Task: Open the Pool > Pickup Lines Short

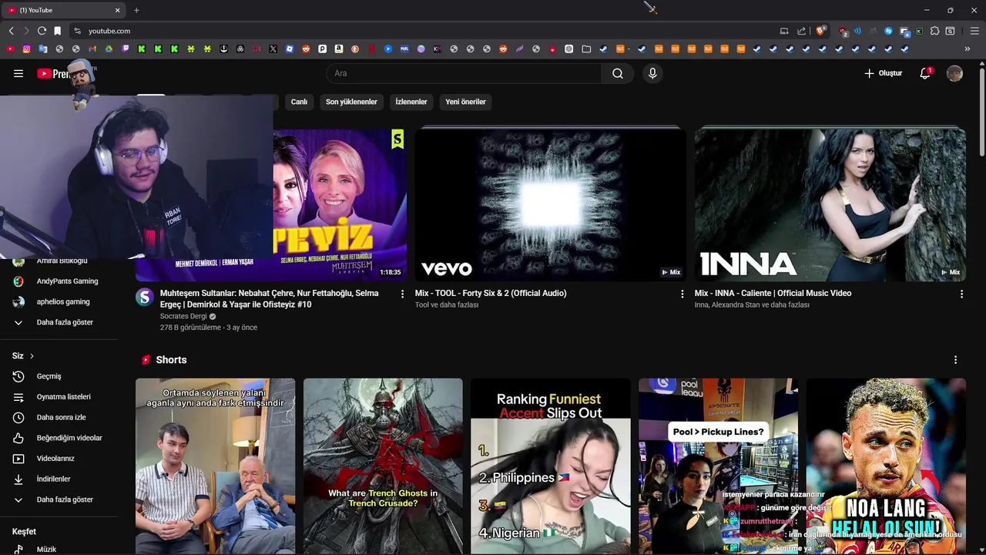Action: [x=718, y=466]
